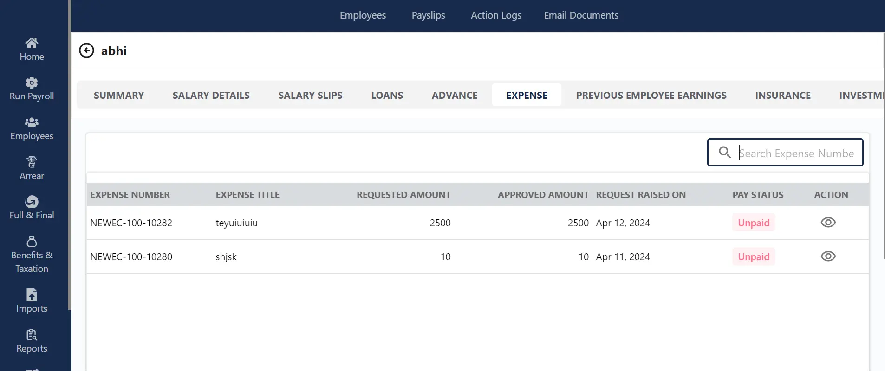Switch to the Salary Details tab
This screenshot has height=371, width=885.
pos(211,95)
